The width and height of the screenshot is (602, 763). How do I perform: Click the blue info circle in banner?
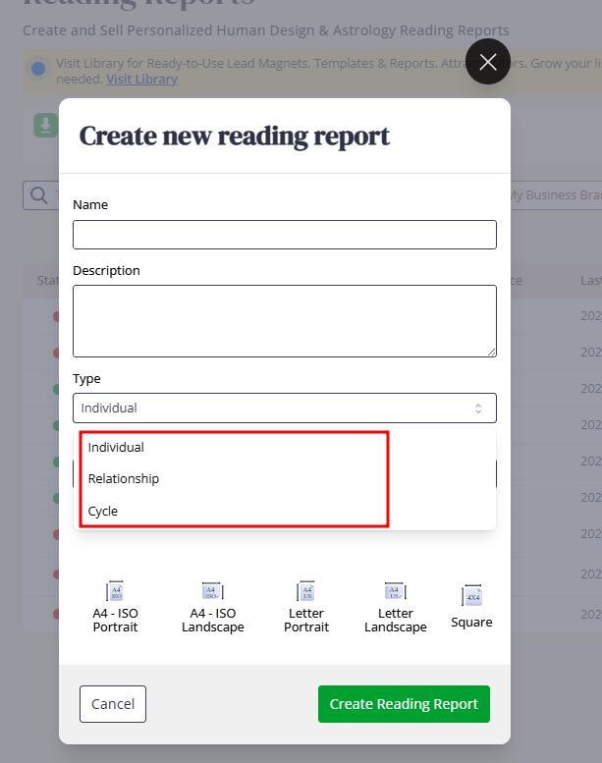pyautogui.click(x=38, y=69)
